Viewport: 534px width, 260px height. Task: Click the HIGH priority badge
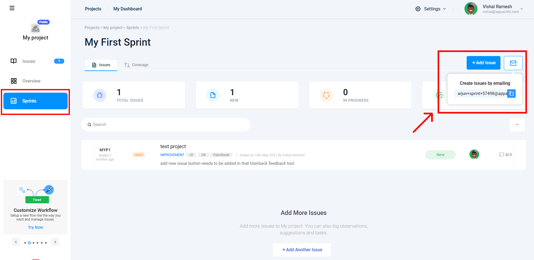(x=138, y=155)
